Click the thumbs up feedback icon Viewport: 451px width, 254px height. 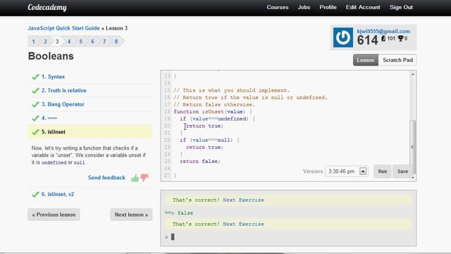pos(135,178)
